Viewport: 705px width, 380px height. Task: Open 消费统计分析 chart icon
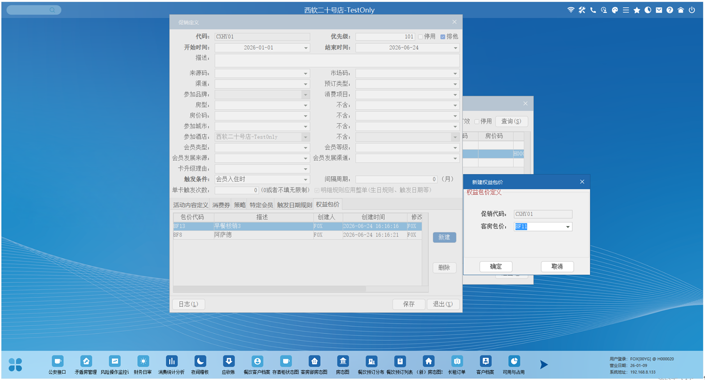(x=171, y=361)
